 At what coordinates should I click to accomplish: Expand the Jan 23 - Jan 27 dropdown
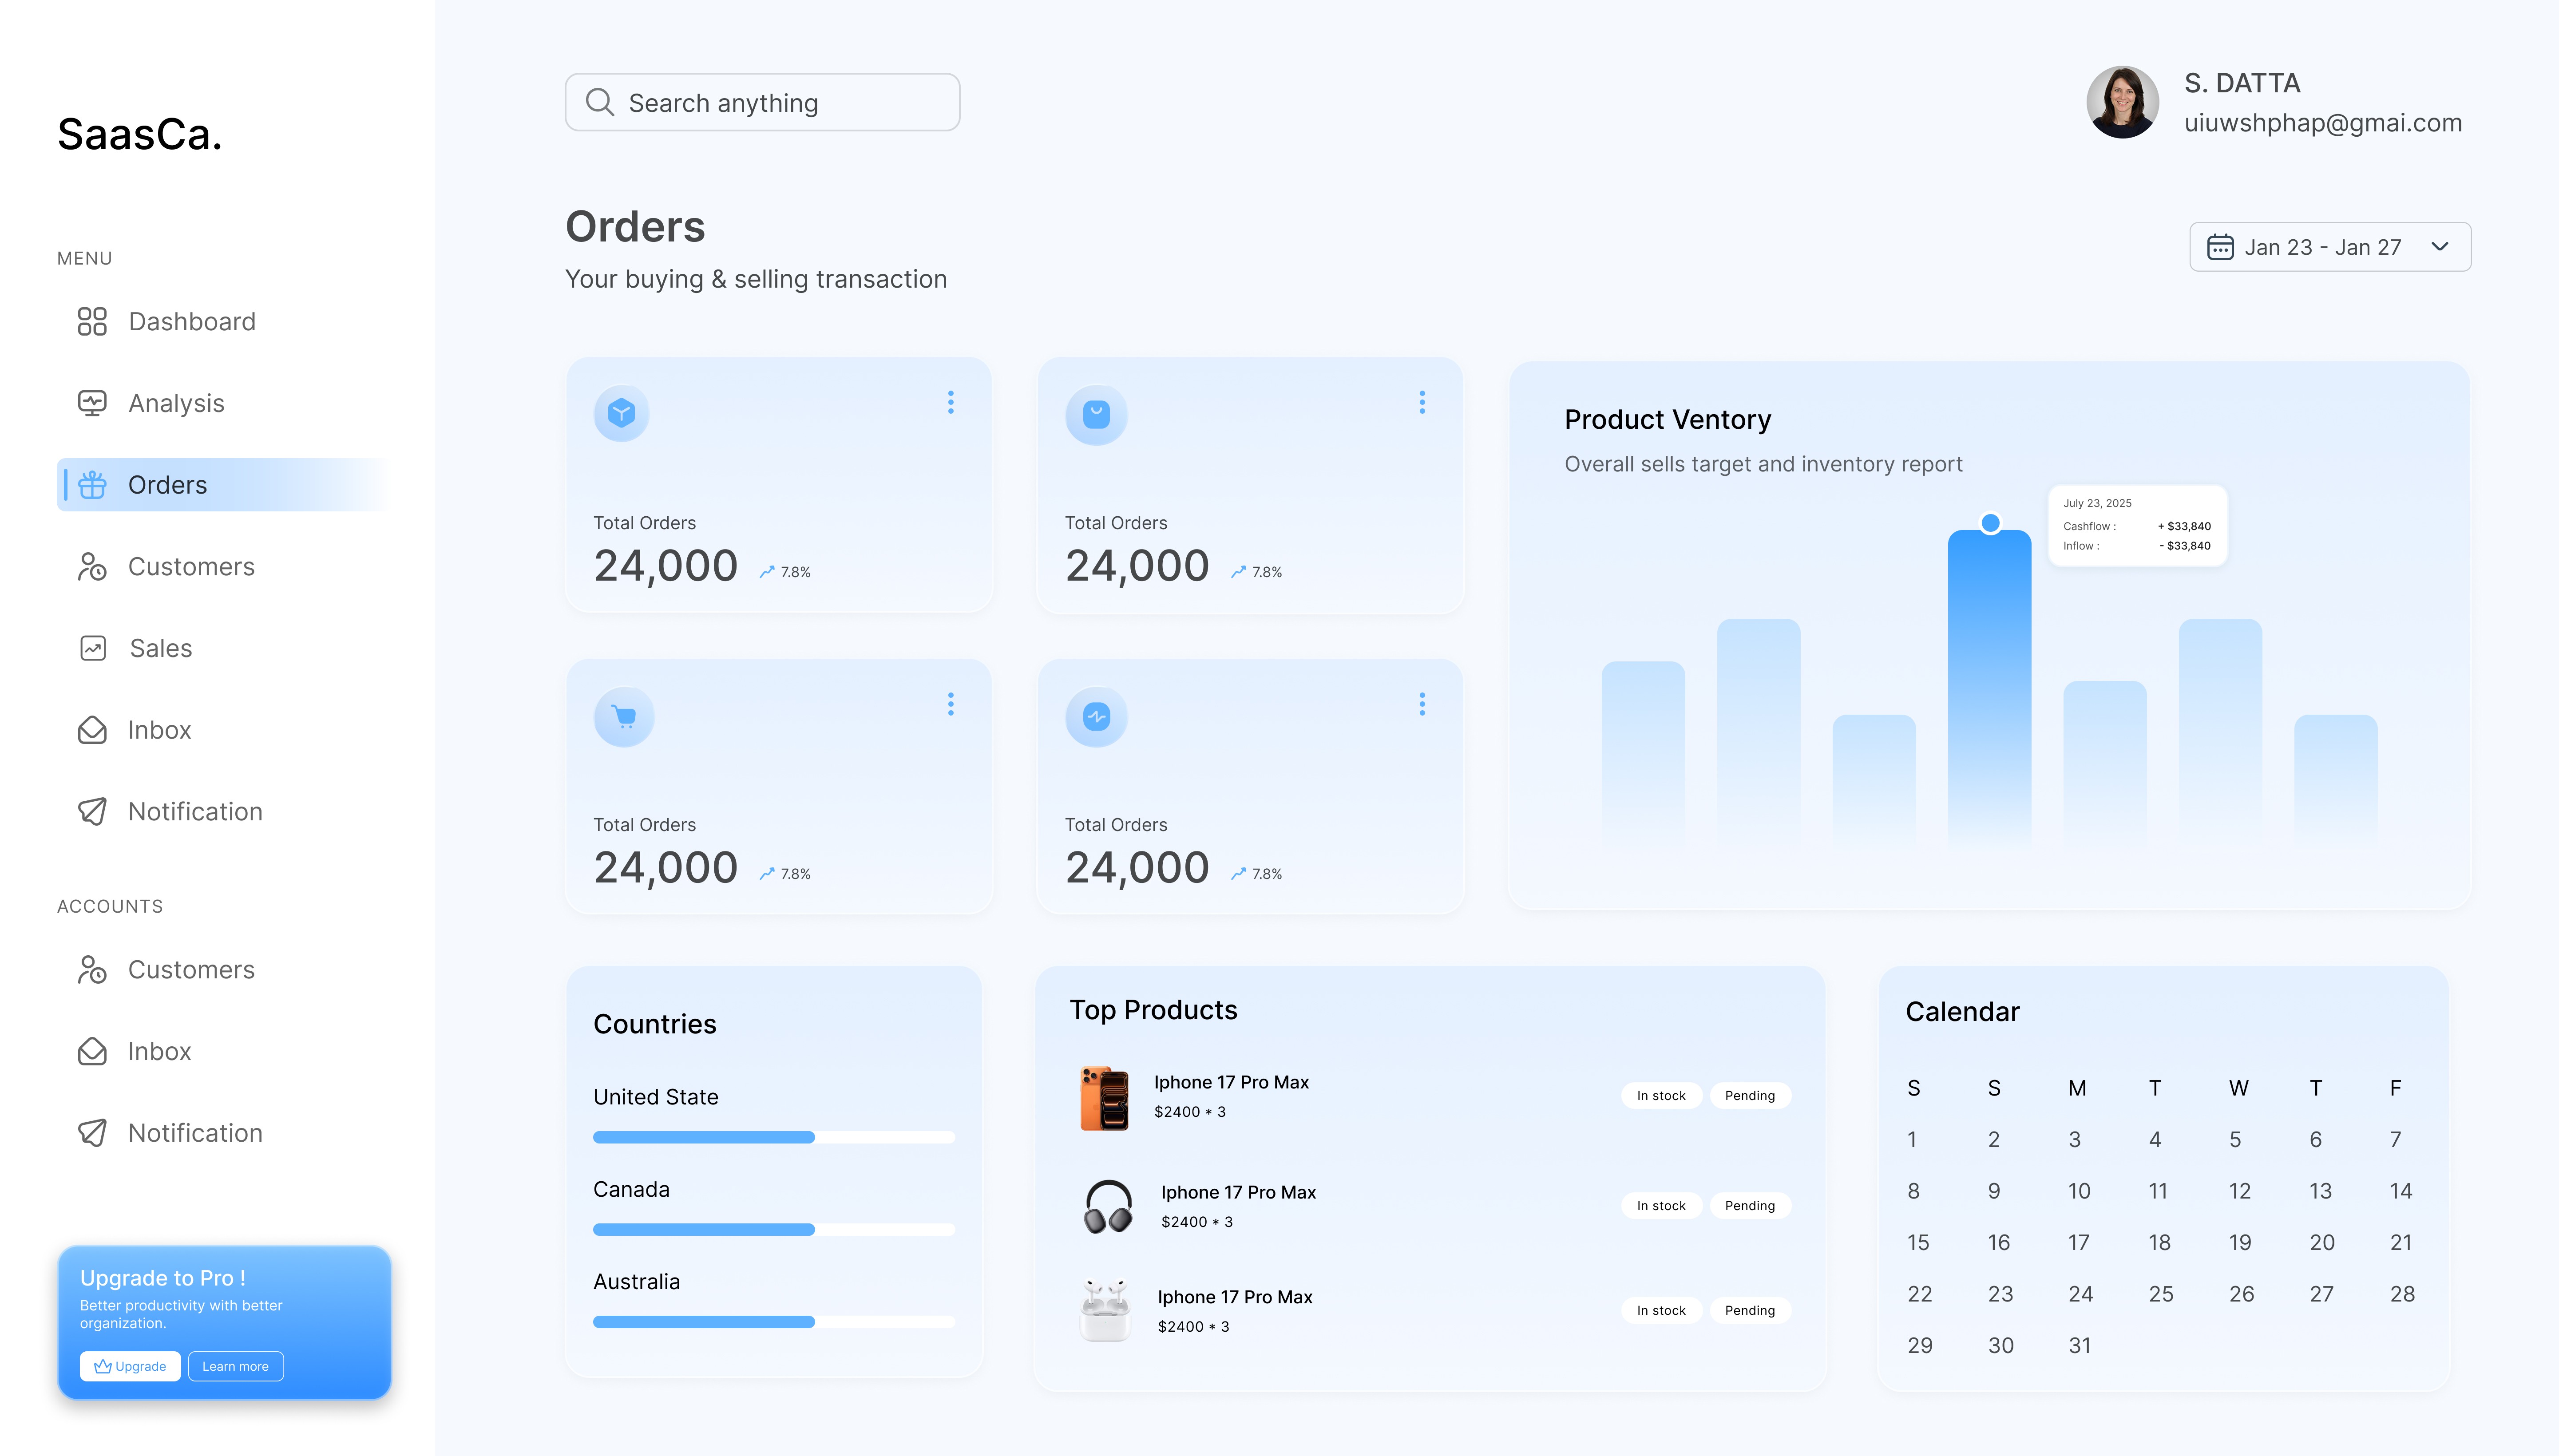click(x=2439, y=247)
